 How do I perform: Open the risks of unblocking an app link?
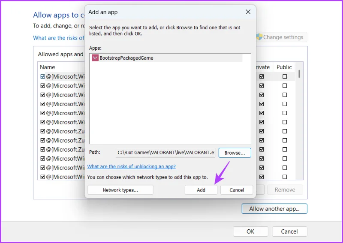tap(132, 167)
